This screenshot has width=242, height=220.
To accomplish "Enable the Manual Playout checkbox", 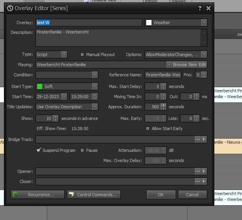I will (x=82, y=55).
